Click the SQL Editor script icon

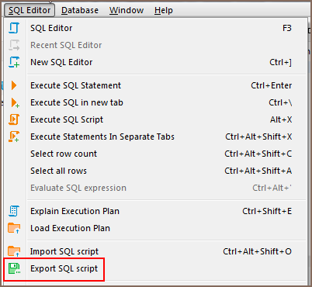pos(14,28)
